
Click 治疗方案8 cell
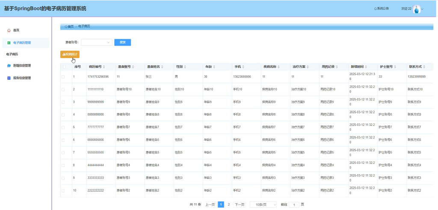(298, 115)
